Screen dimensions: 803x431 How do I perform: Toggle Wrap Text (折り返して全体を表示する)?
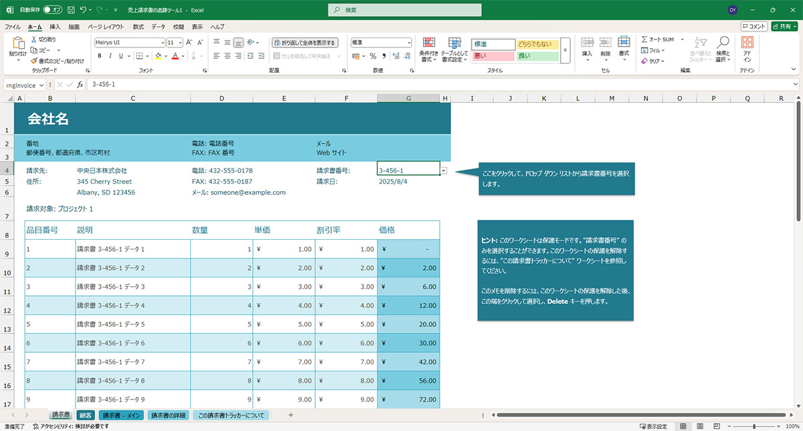[305, 42]
